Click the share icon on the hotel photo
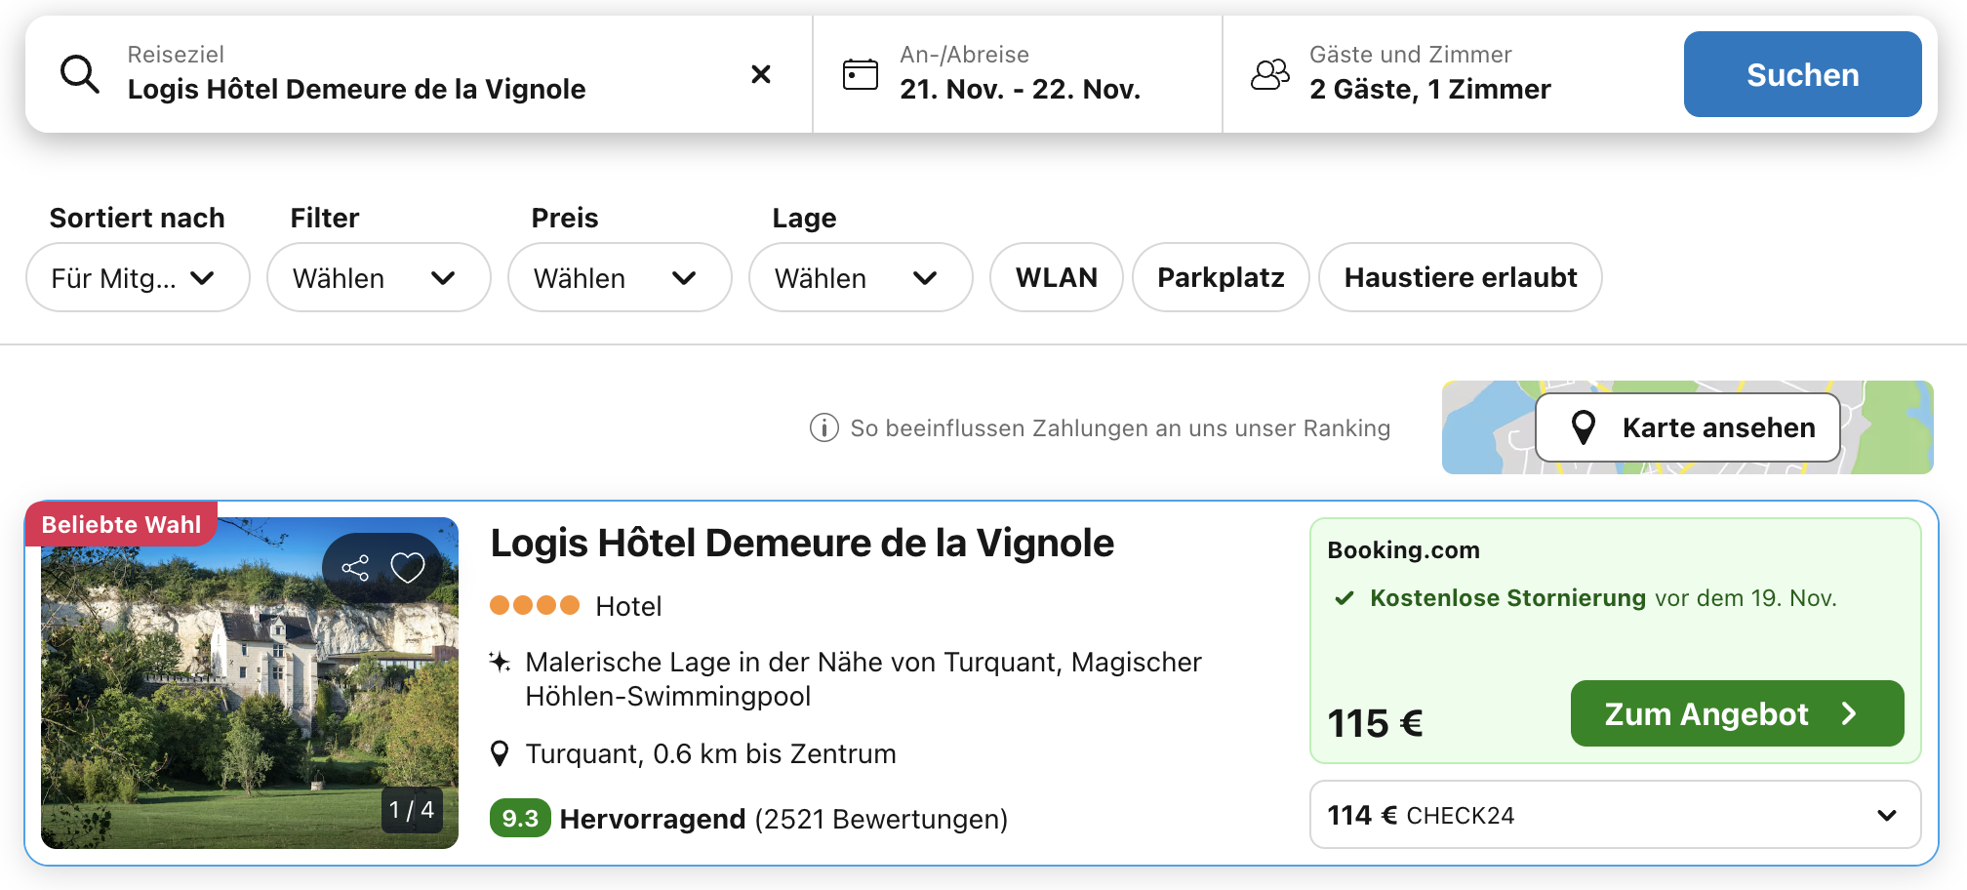This screenshot has width=1967, height=890. [355, 566]
